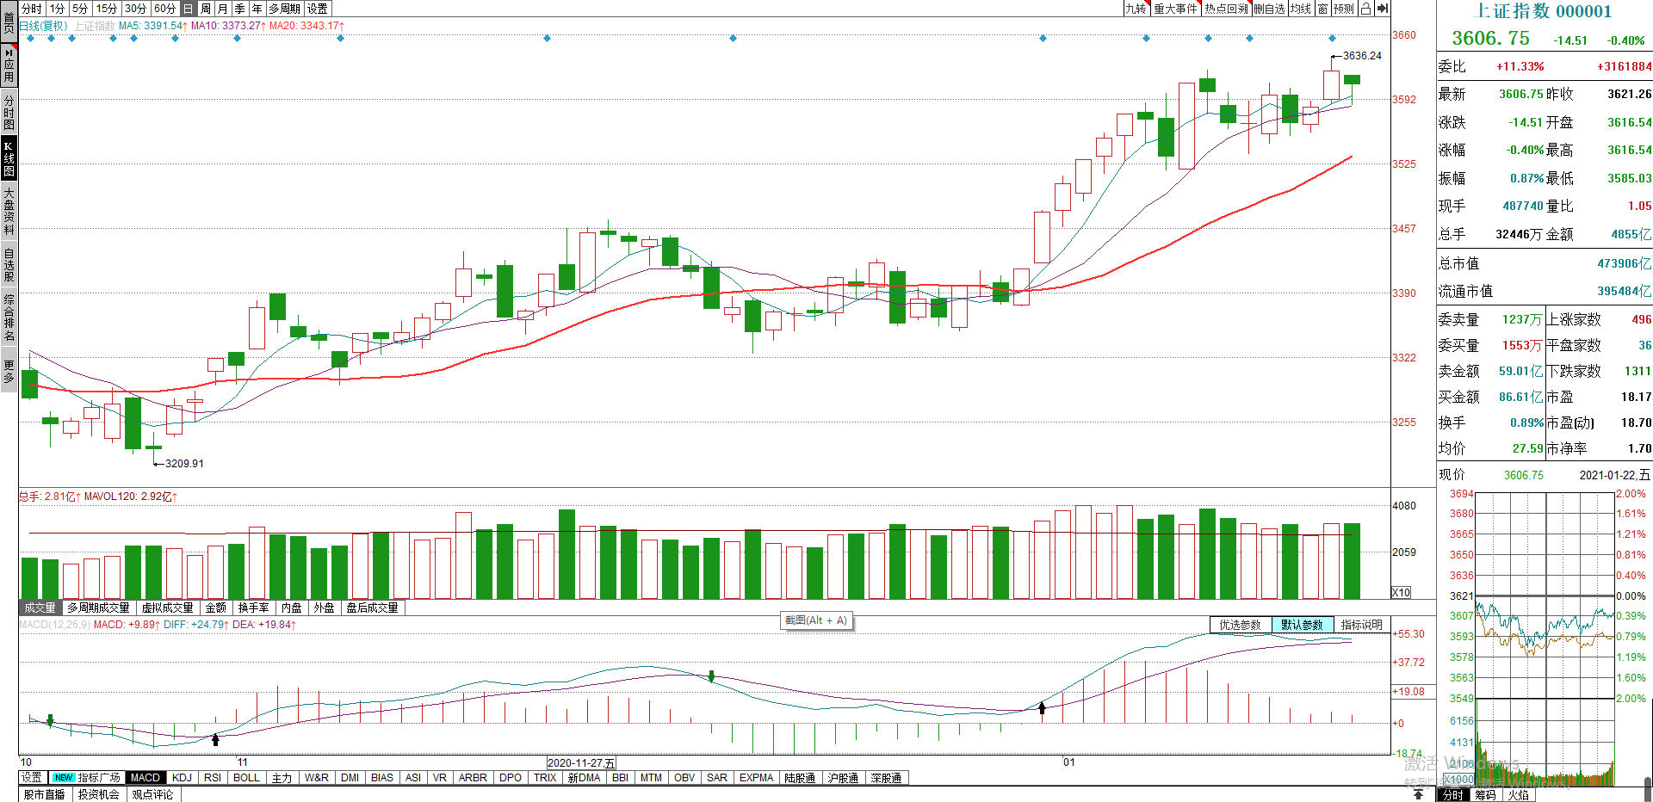Click 指标说明 indicator description button
The height and width of the screenshot is (802, 1653).
coord(1361,625)
